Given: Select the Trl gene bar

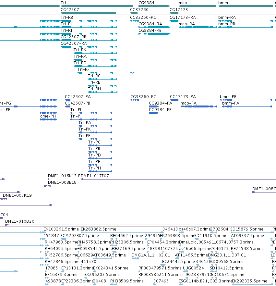Looking at the screenshot, I should tap(97, 6).
